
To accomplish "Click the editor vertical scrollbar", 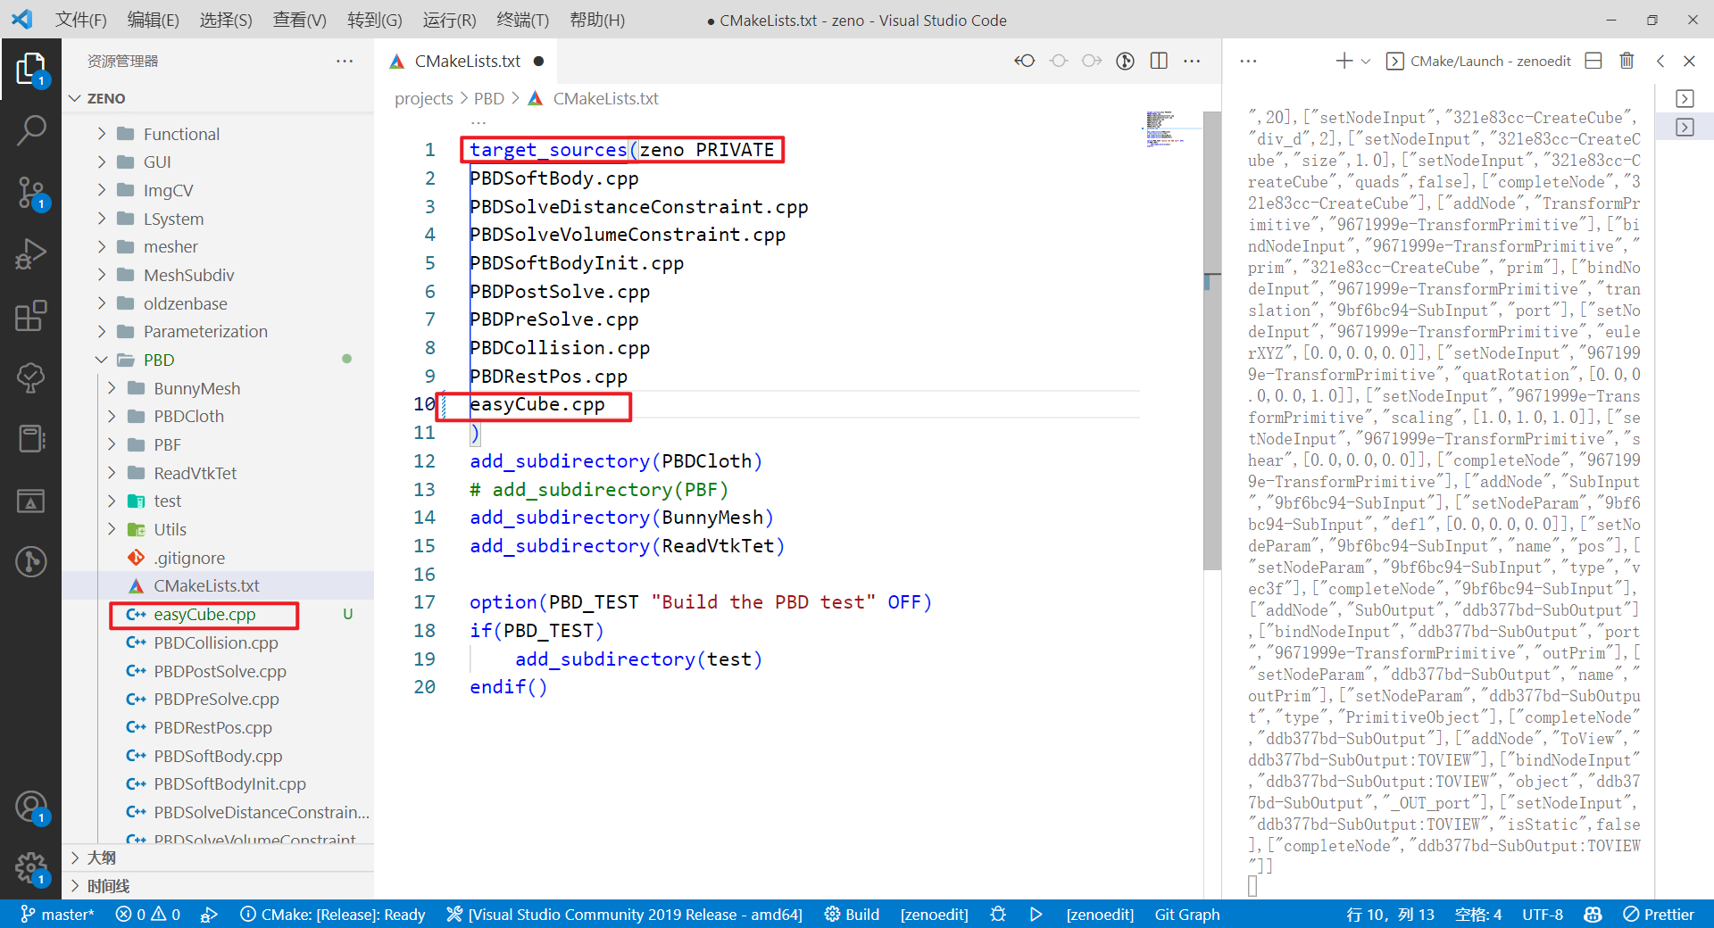I will coord(1212,339).
